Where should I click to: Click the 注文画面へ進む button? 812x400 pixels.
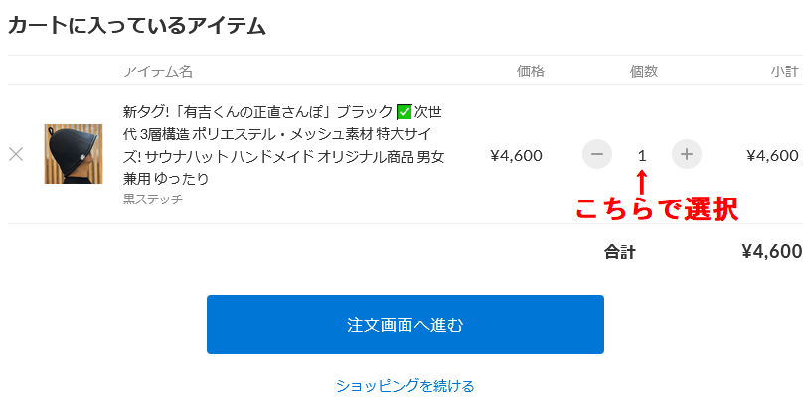[x=405, y=325]
